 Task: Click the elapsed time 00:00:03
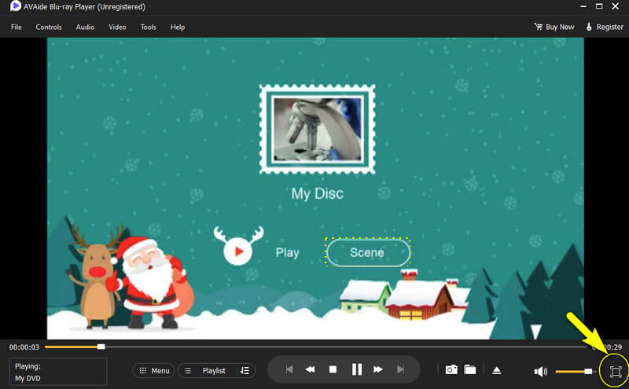(x=24, y=347)
